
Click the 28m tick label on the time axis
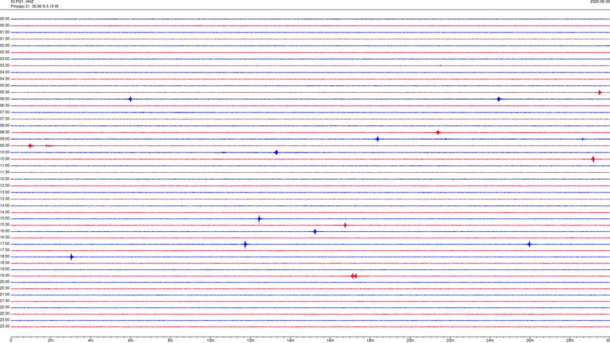pos(570,340)
